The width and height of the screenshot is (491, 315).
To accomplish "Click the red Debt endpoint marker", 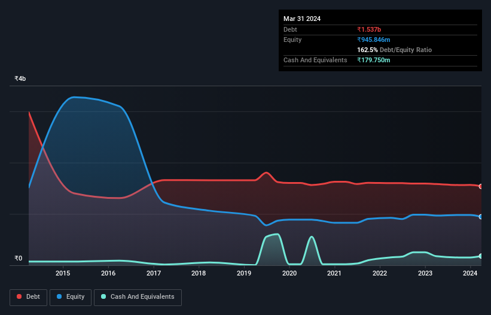I will click(481, 186).
